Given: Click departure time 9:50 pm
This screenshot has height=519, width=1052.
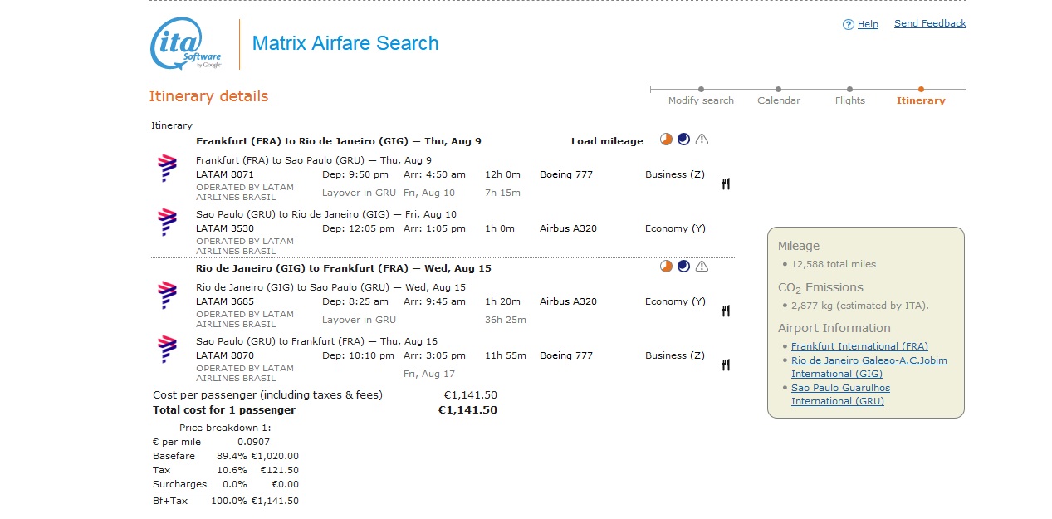Looking at the screenshot, I should tap(355, 174).
